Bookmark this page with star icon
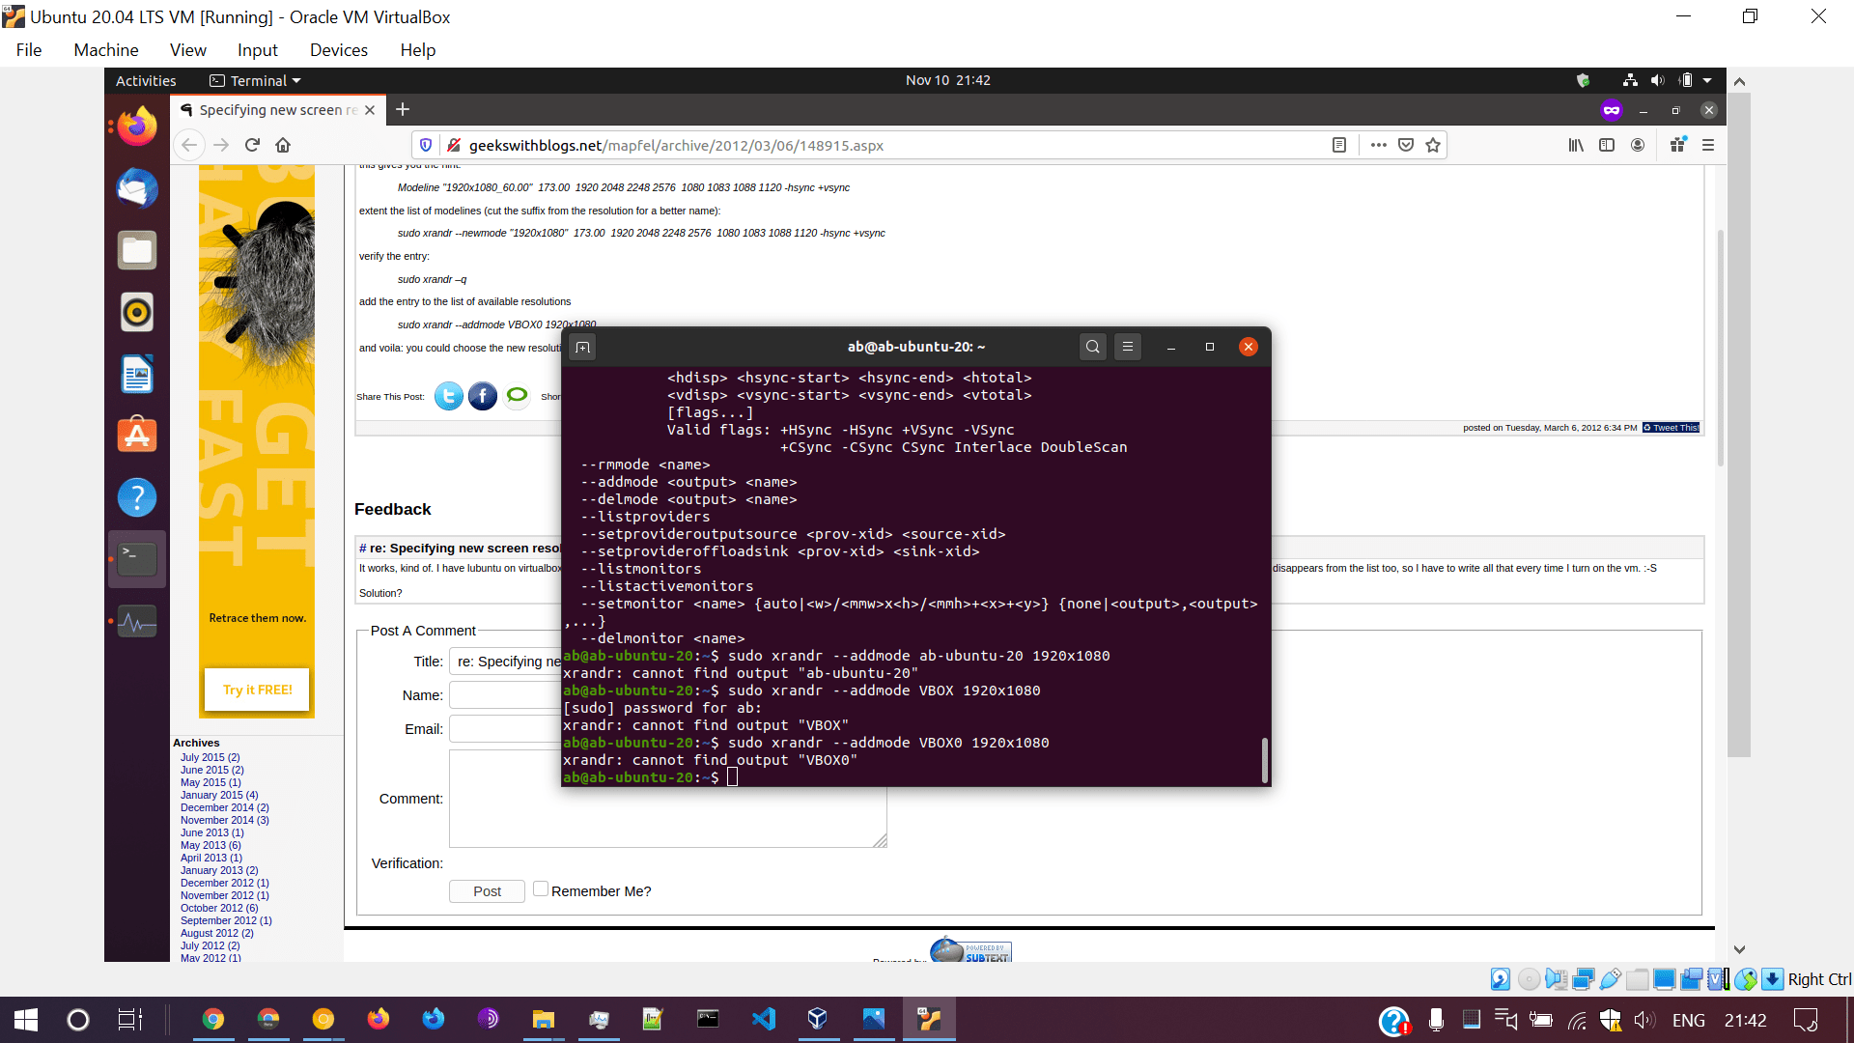The height and width of the screenshot is (1043, 1854). tap(1433, 145)
